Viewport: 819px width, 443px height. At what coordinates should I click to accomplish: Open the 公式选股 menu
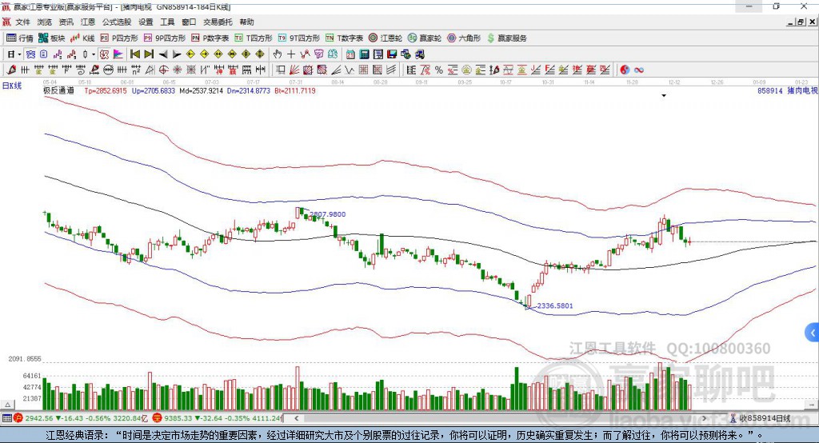pos(117,22)
